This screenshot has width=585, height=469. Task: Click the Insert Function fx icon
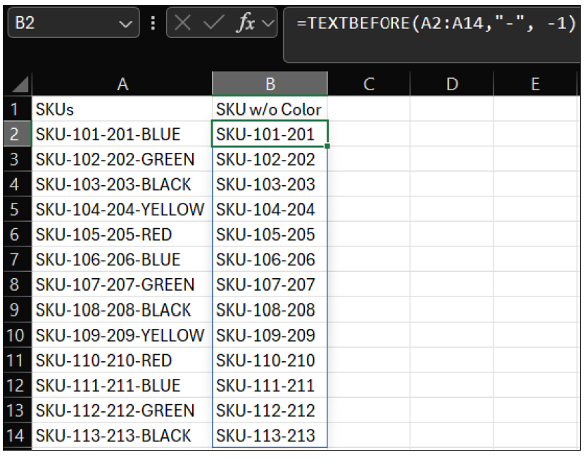246,24
